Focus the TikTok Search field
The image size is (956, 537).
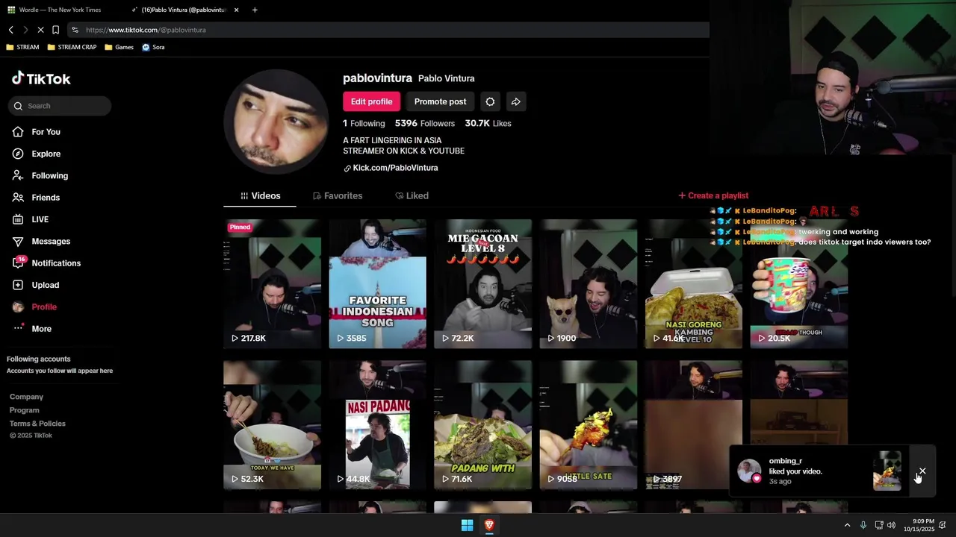pyautogui.click(x=60, y=106)
